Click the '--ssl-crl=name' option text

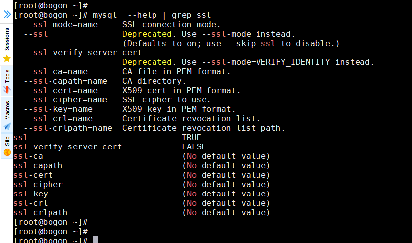coord(58,119)
